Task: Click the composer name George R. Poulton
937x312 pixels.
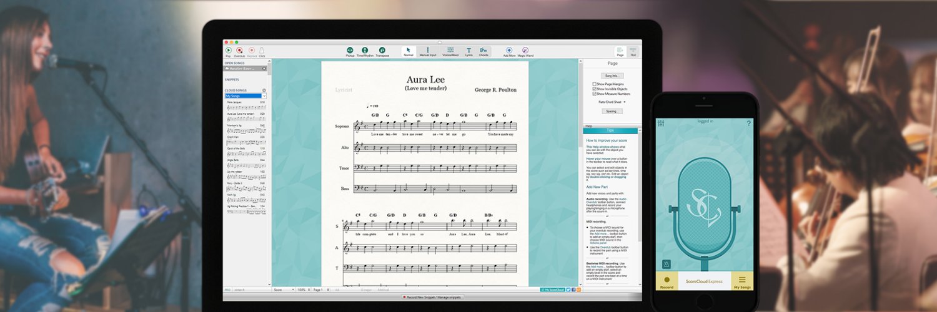Action: pos(495,90)
